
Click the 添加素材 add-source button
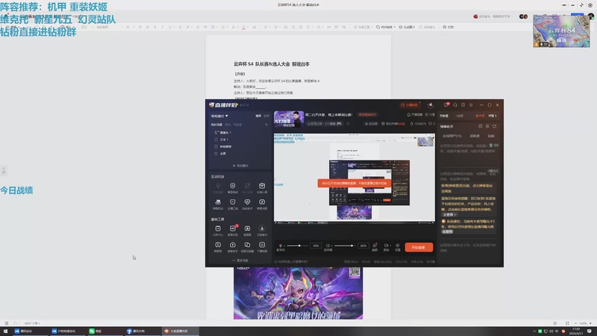[240, 166]
